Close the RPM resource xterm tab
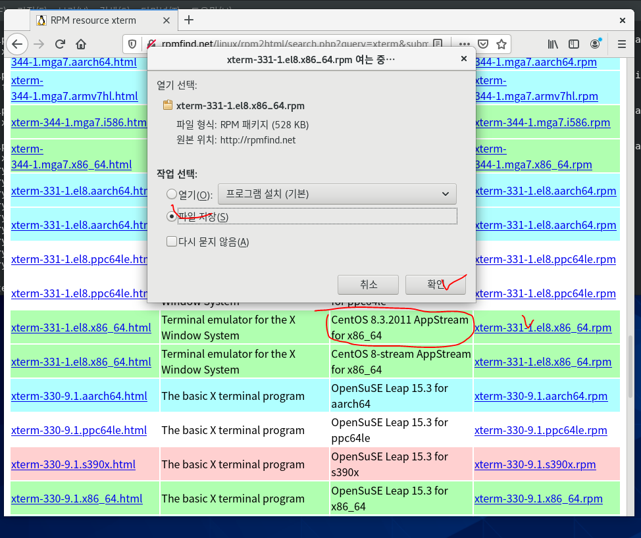The image size is (641, 538). coord(167,20)
